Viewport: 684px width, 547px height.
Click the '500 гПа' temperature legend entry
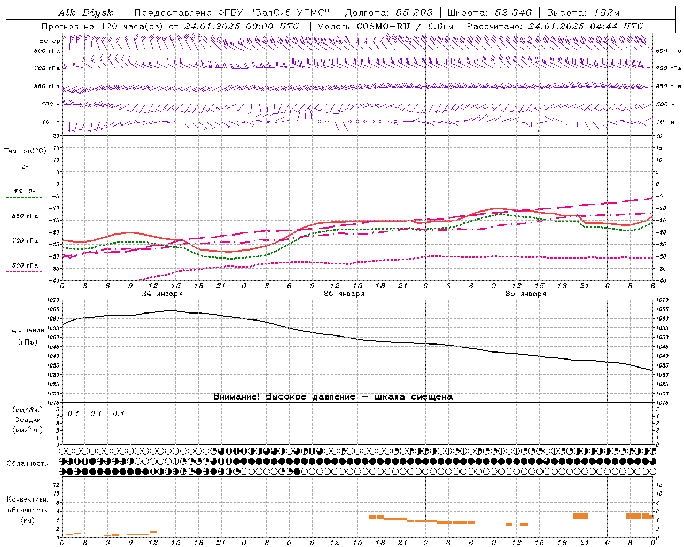(25, 265)
